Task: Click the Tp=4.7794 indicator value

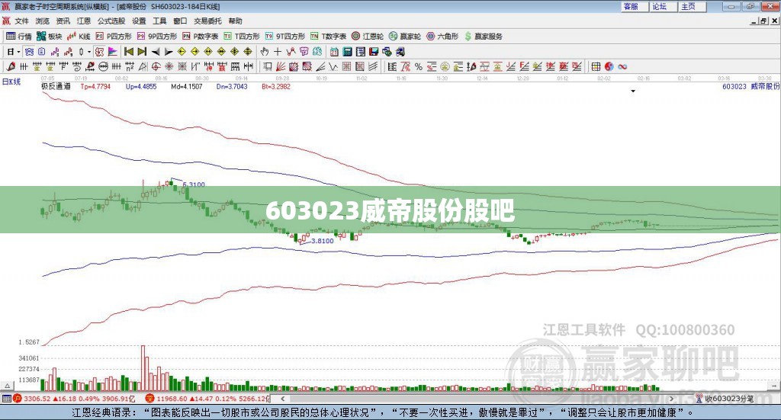Action: (95, 86)
